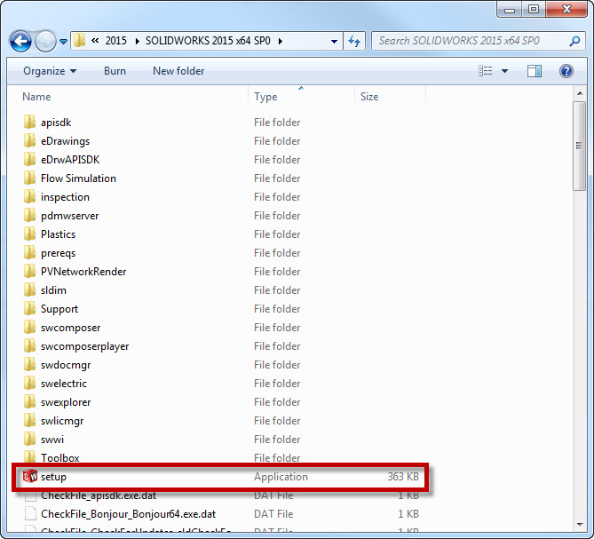The height and width of the screenshot is (539, 594).
Task: Select the swlicmgr folder name
Action: pyautogui.click(x=62, y=420)
